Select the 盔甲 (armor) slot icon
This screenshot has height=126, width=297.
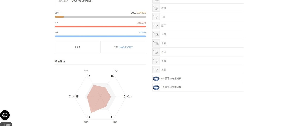click(x=156, y=26)
